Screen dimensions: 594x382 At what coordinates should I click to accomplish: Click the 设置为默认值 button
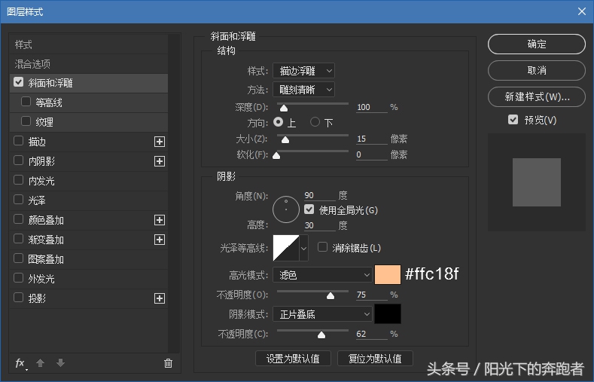pyautogui.click(x=293, y=359)
